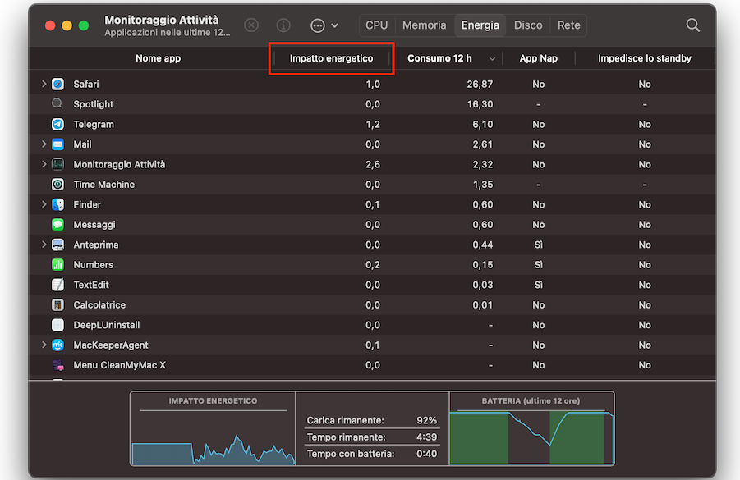Expand the Mail process row
Image resolution: width=740 pixels, height=480 pixels.
coord(44,144)
